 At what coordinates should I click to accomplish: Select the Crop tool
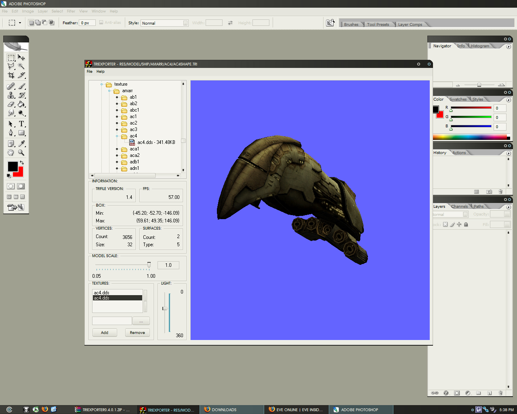pos(11,75)
